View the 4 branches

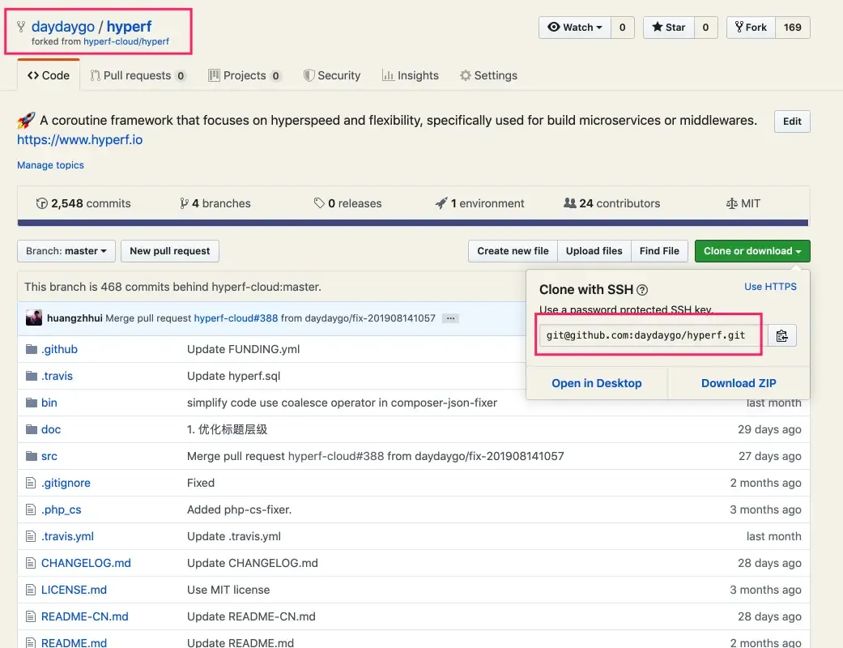(x=215, y=203)
